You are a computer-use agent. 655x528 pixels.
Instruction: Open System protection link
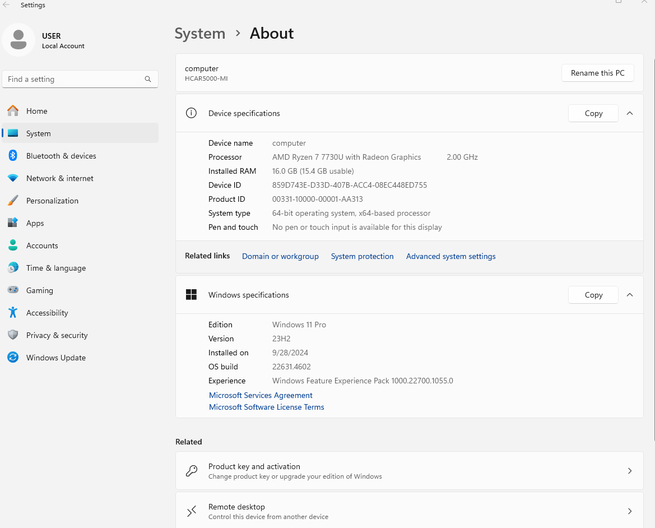[362, 256]
